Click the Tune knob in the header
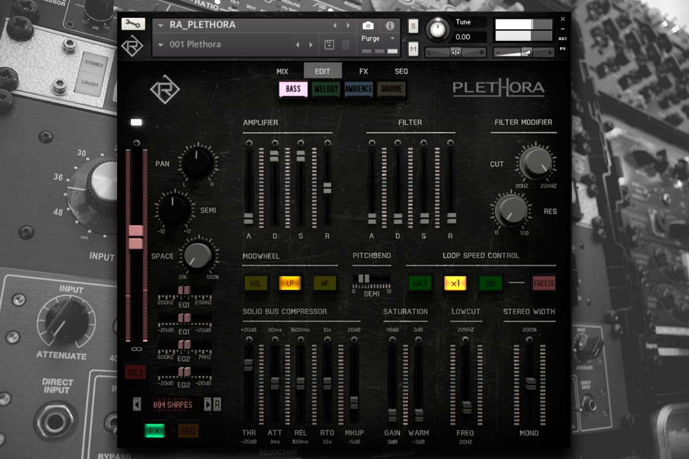689x459 pixels. point(438,28)
